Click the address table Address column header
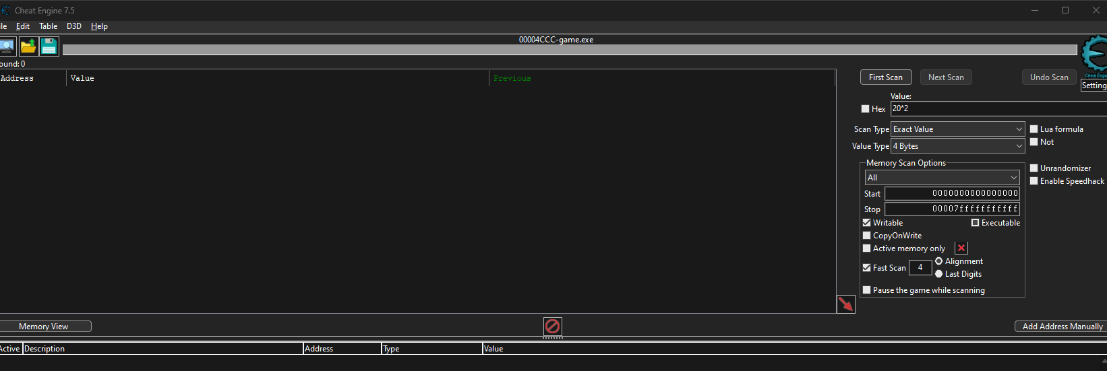 [342, 349]
